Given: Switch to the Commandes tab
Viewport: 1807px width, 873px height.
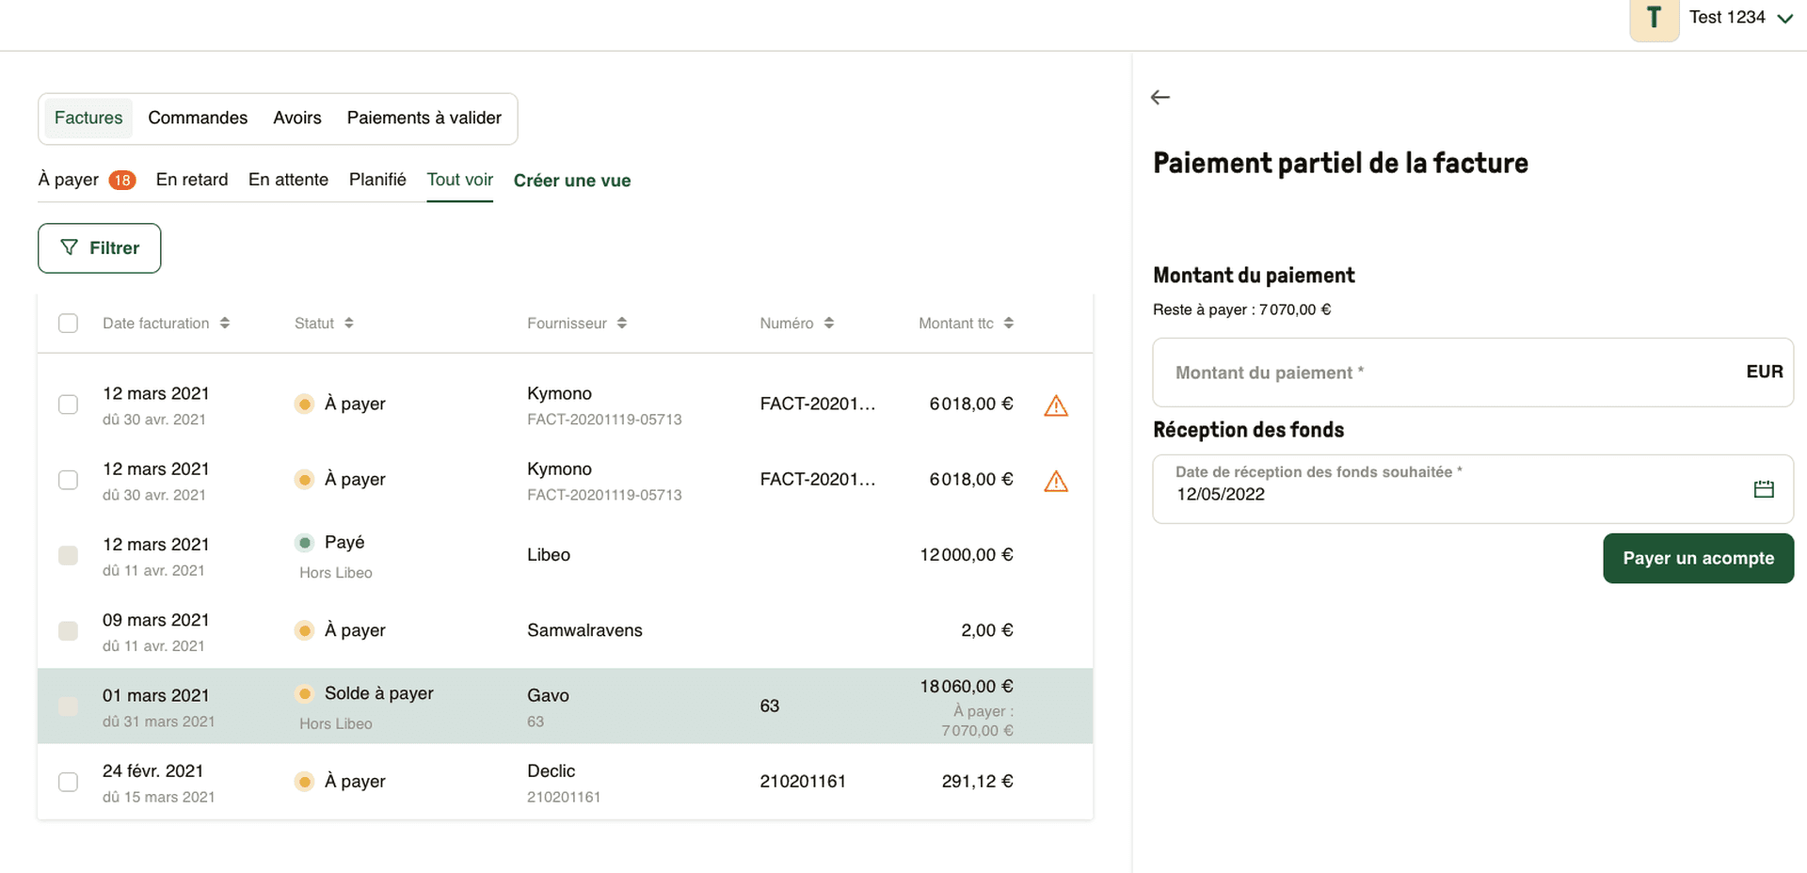Looking at the screenshot, I should (198, 119).
